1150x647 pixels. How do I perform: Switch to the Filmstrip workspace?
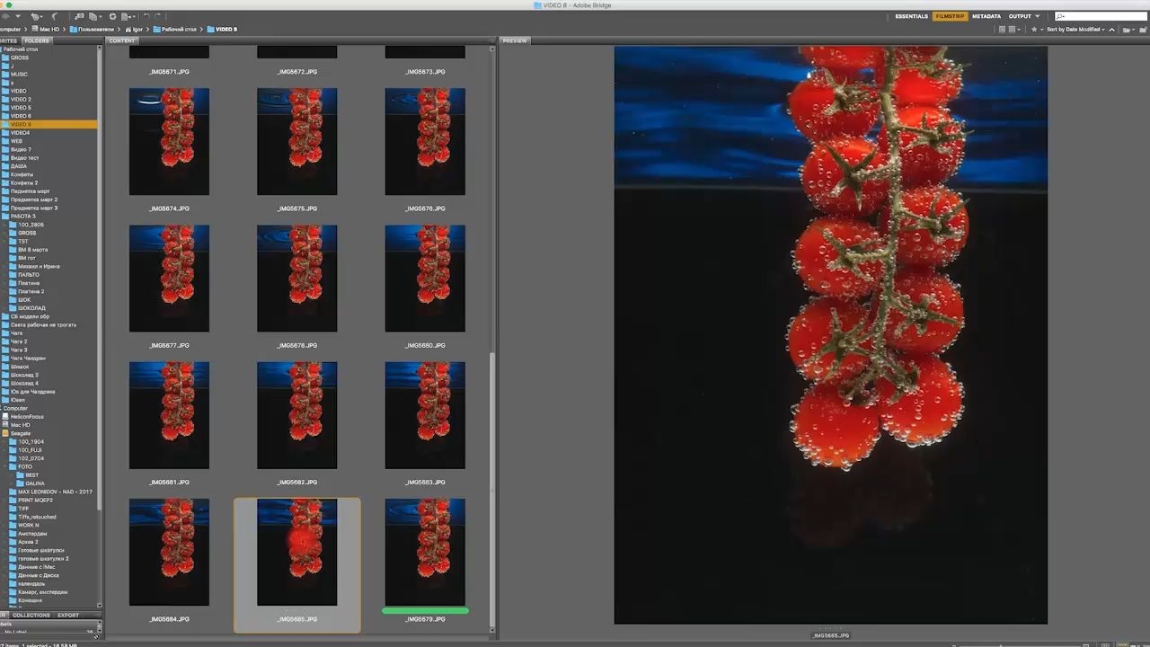[950, 16]
